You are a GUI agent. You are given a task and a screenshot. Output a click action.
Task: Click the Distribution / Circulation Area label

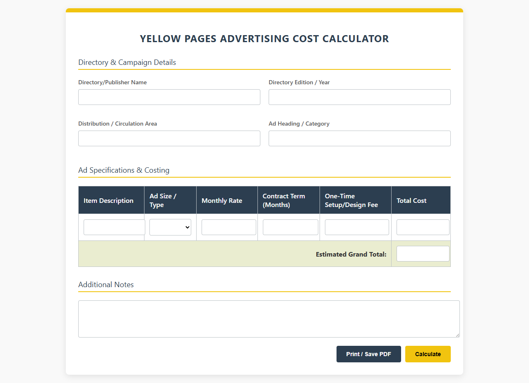118,124
